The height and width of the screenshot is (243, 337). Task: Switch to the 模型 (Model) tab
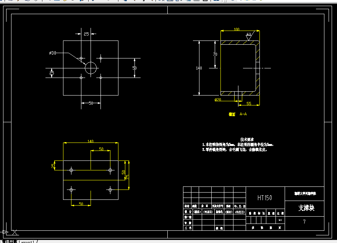tap(9, 241)
